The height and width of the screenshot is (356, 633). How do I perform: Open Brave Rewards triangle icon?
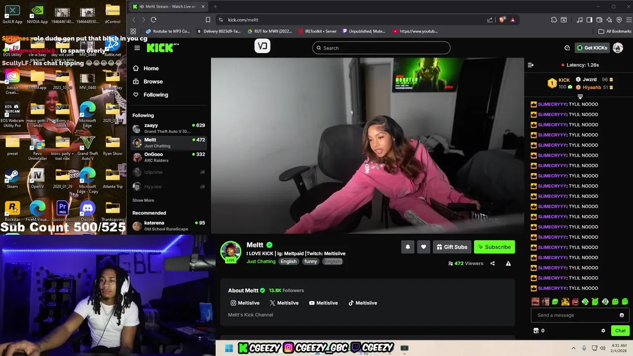coord(513,20)
